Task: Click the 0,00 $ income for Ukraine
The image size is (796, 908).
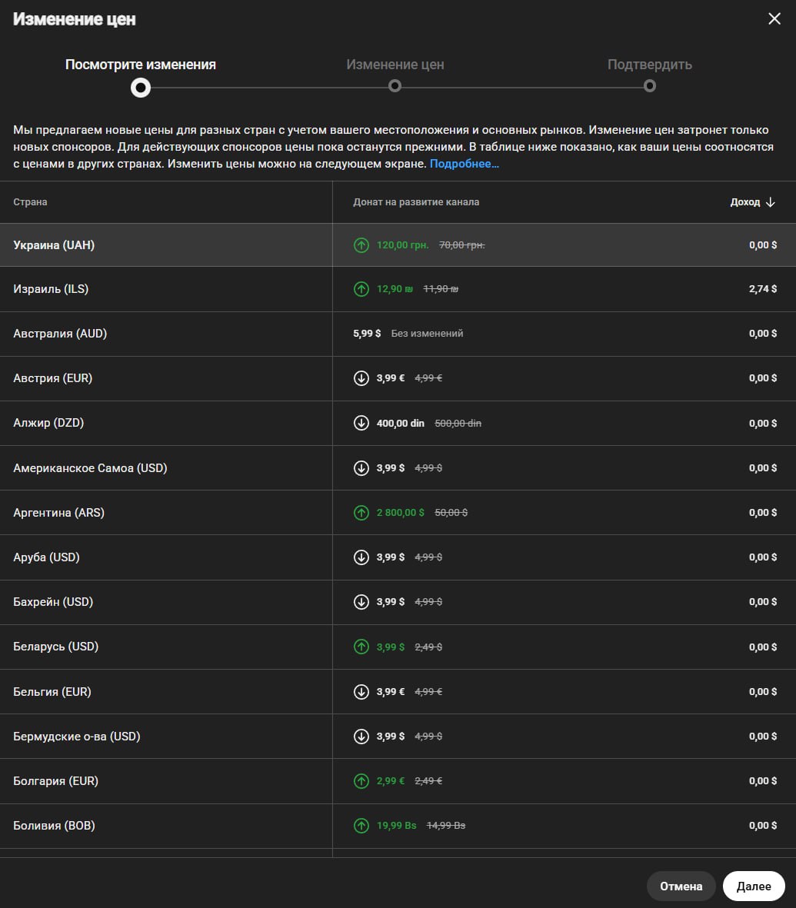Action: click(762, 245)
